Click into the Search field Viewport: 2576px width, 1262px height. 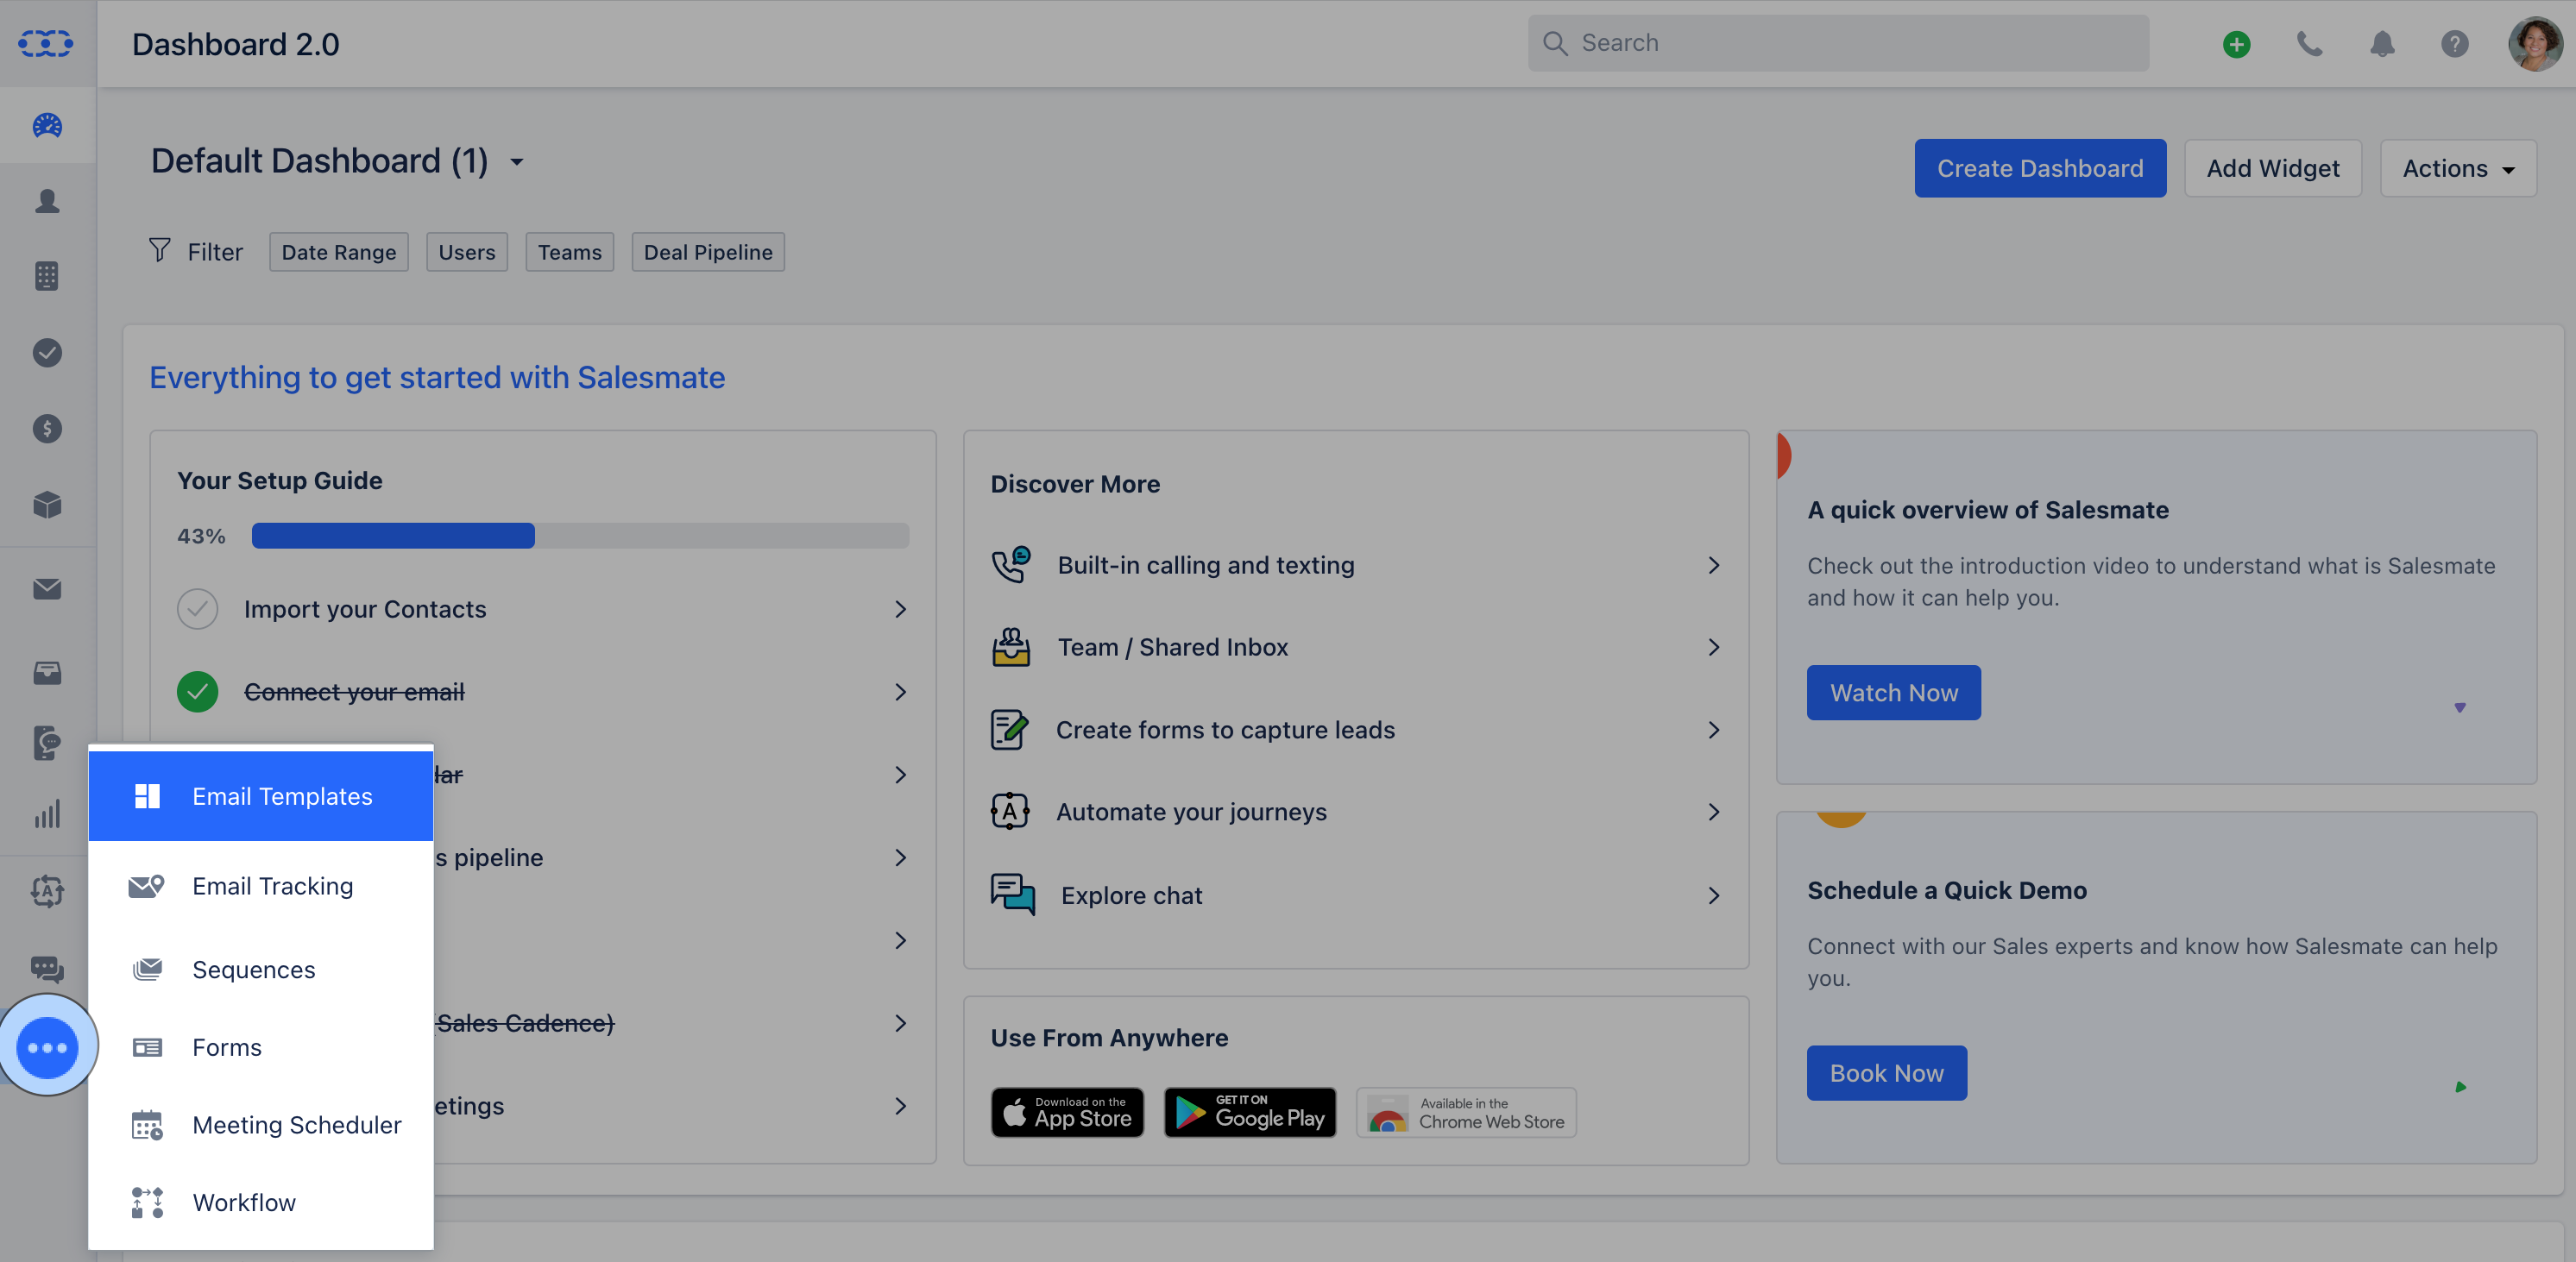[1837, 43]
